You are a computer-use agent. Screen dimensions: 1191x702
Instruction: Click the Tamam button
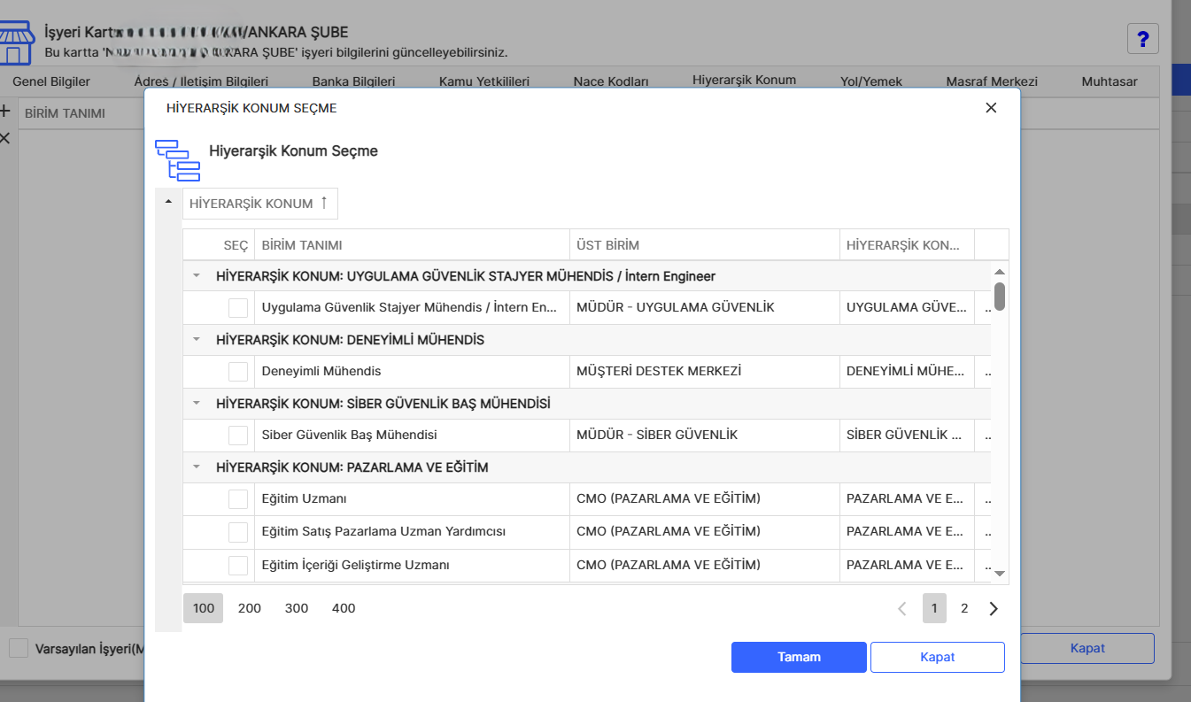click(799, 657)
